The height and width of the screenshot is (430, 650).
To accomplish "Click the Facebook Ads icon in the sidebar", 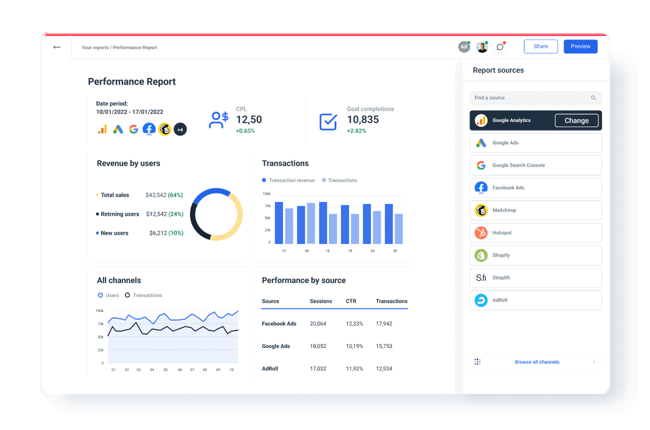I will tap(481, 187).
